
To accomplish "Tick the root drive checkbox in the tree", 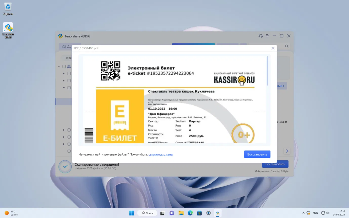I will click(x=64, y=67).
